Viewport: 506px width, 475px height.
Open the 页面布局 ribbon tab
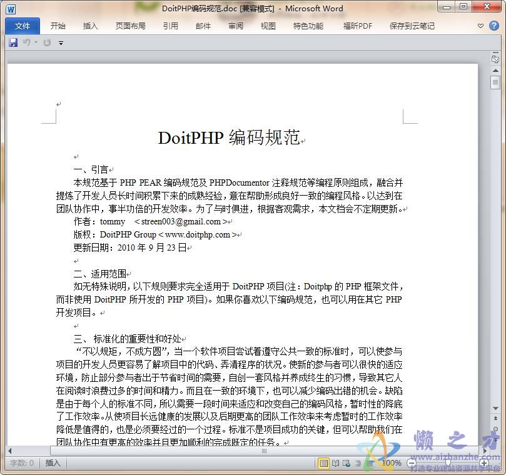(130, 26)
